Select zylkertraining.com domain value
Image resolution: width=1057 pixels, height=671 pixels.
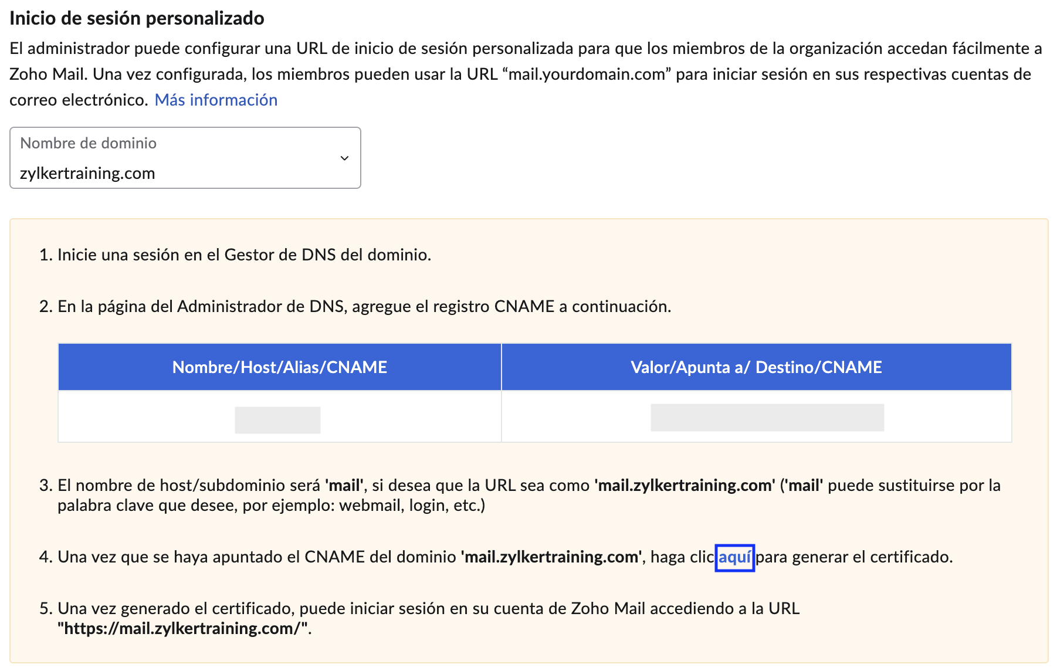click(x=87, y=173)
